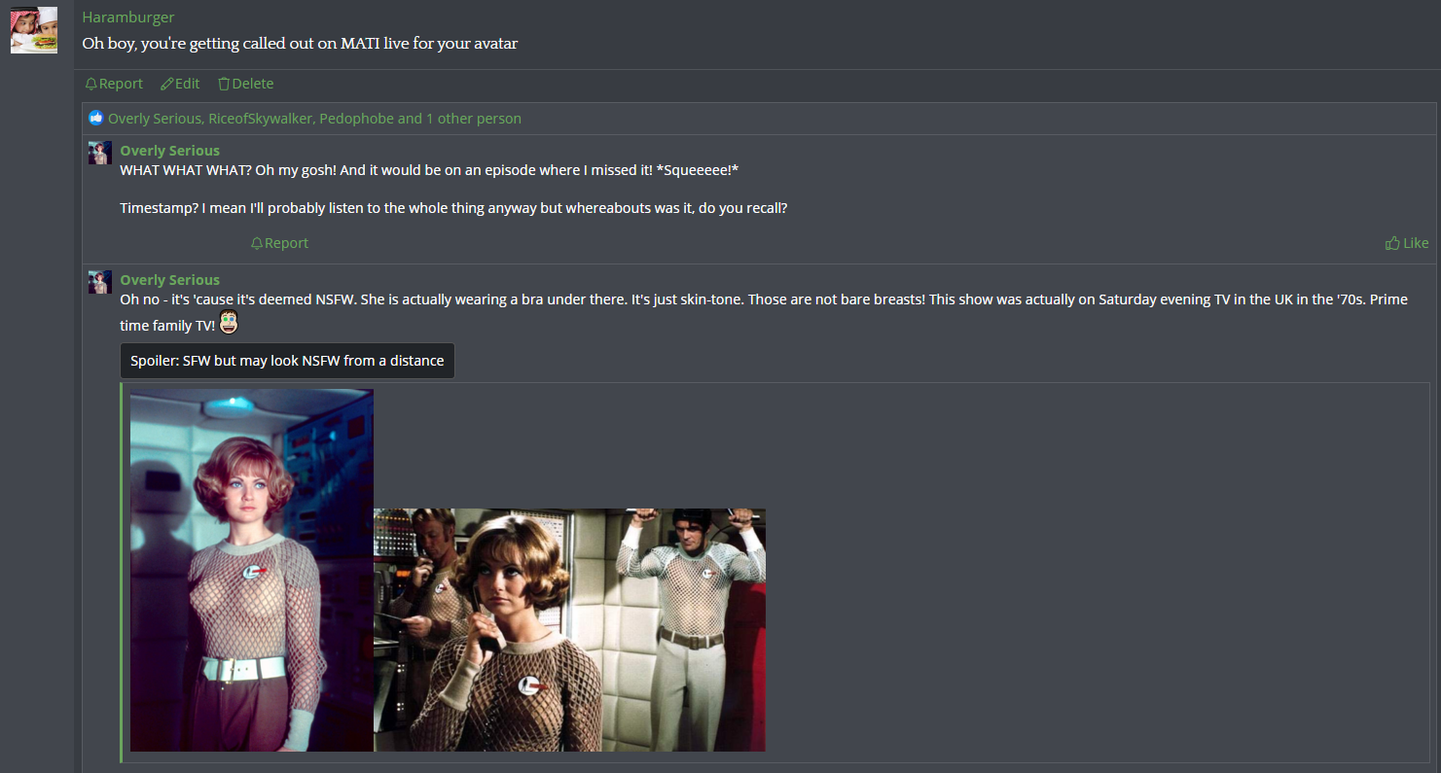Image resolution: width=1441 pixels, height=773 pixels.
Task: Open Pedophobe in reactions list
Action: click(356, 119)
